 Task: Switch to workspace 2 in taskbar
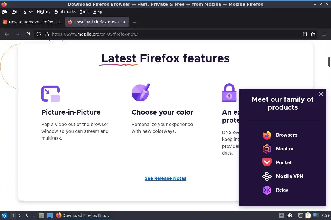pos(20,216)
